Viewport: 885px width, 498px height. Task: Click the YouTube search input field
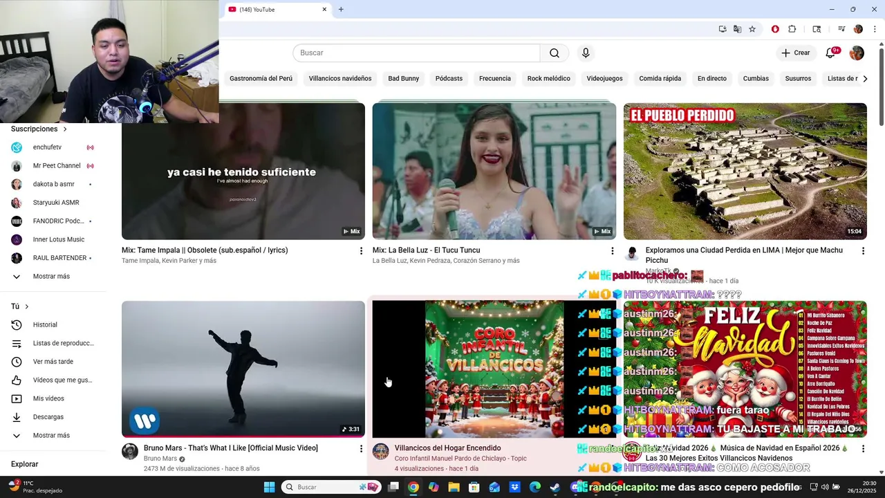[x=416, y=53]
